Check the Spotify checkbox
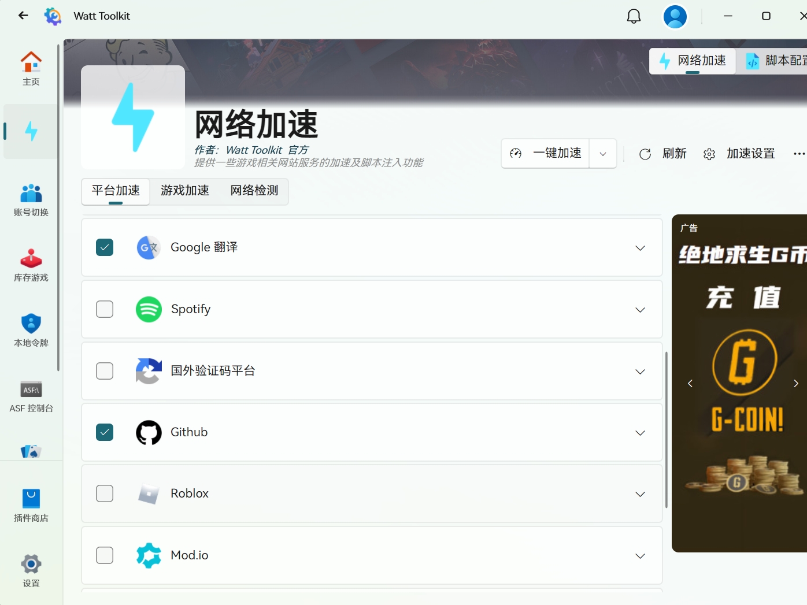Screen dimensions: 807x605 pyautogui.click(x=105, y=309)
